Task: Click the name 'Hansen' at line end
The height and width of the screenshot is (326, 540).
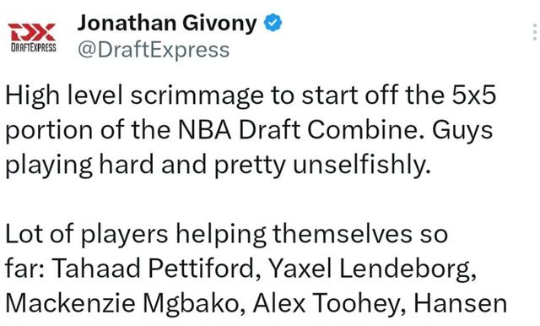Action: (460, 303)
